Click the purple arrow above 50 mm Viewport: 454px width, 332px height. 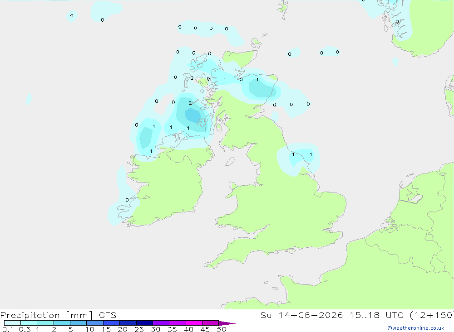point(227,323)
